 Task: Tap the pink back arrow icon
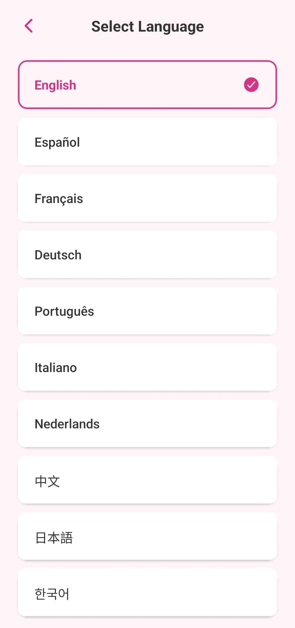click(x=29, y=26)
